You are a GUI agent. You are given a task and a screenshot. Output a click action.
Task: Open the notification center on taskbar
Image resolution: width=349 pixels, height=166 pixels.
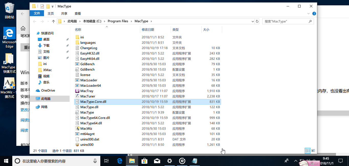(x=341, y=161)
